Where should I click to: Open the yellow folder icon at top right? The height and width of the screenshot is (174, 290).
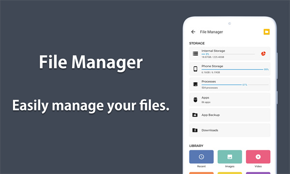click(x=266, y=32)
